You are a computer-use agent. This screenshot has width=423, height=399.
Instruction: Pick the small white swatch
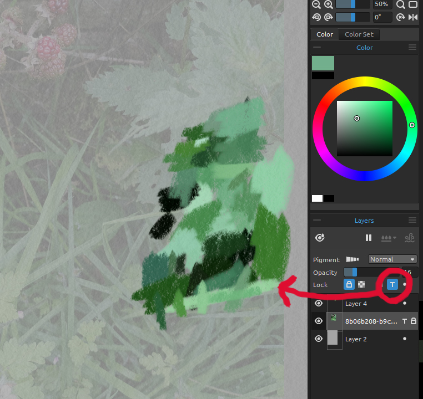[317, 198]
